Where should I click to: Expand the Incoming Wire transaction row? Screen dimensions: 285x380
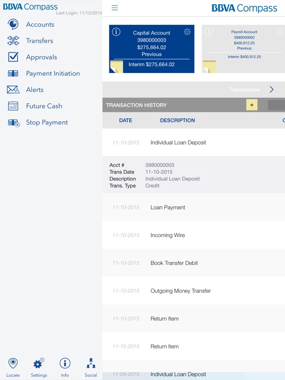click(x=194, y=235)
